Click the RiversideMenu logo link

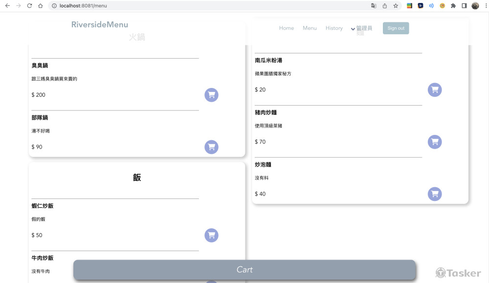99,25
